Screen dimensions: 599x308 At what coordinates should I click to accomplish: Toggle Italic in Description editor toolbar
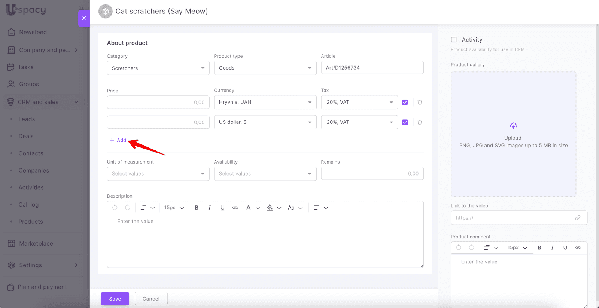point(209,208)
